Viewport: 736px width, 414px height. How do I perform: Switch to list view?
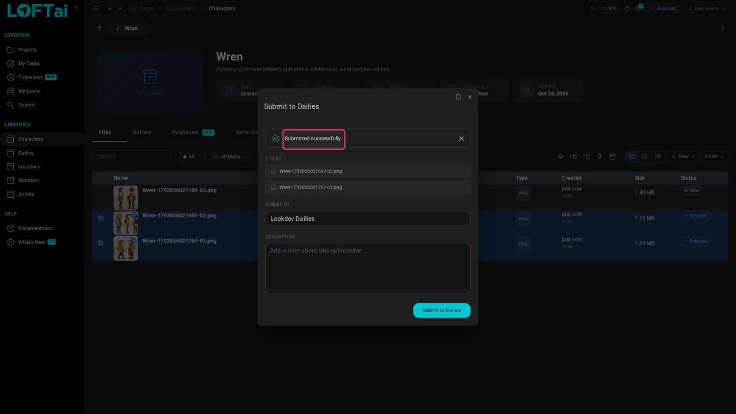point(632,156)
